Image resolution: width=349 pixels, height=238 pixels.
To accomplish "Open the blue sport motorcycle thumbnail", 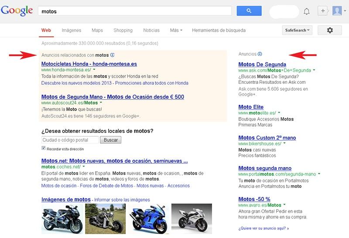I will tap(149, 219).
